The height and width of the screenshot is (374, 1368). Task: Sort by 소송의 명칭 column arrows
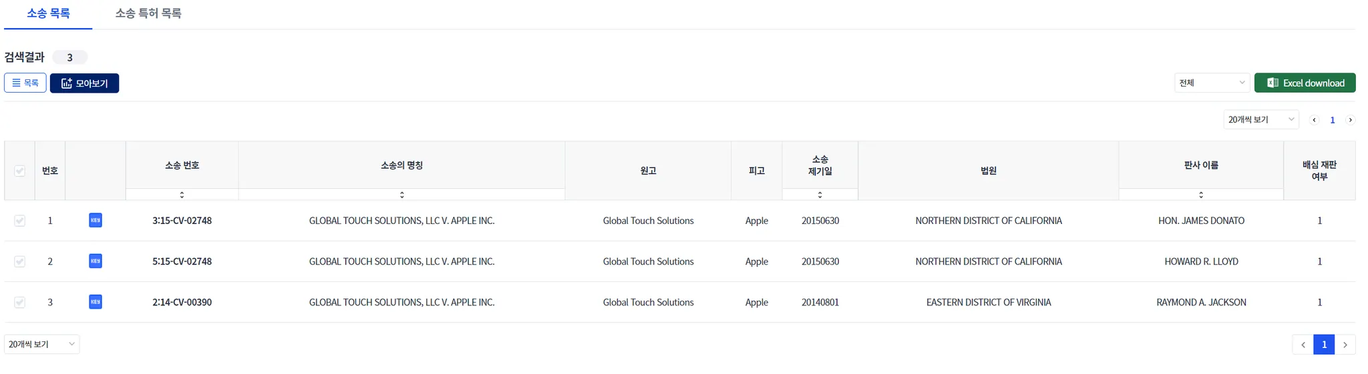401,195
